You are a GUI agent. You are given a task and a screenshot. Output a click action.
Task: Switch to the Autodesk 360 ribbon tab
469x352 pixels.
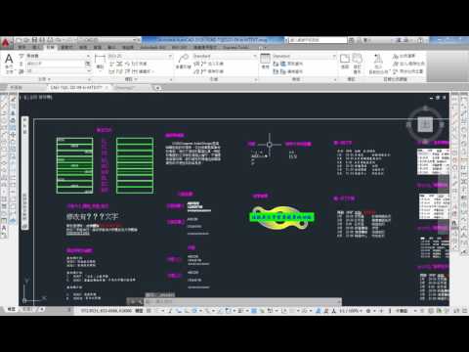click(152, 48)
